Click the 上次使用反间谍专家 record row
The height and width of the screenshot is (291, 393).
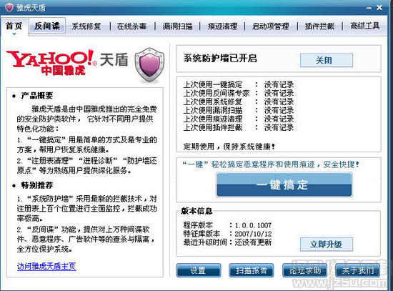pos(239,93)
